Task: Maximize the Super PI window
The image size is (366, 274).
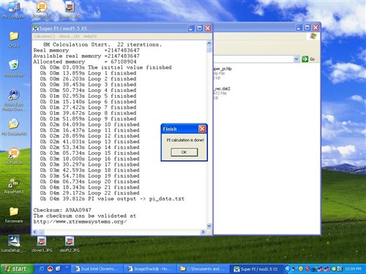Action: [x=199, y=28]
